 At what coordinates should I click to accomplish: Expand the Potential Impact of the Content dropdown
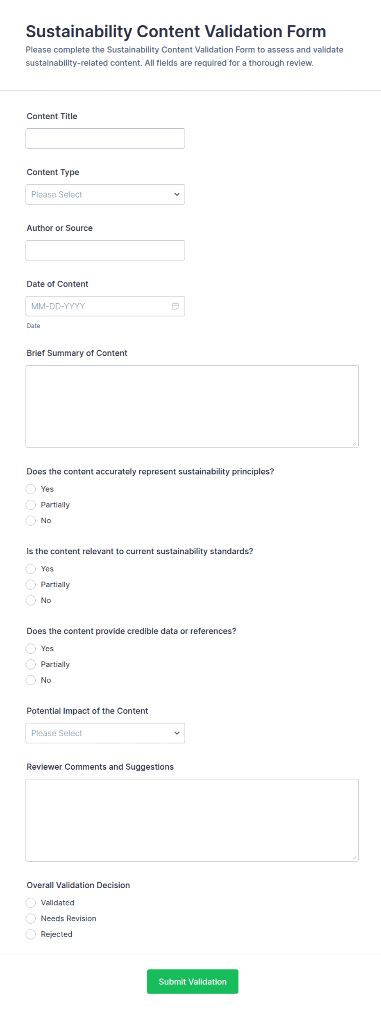pos(105,733)
